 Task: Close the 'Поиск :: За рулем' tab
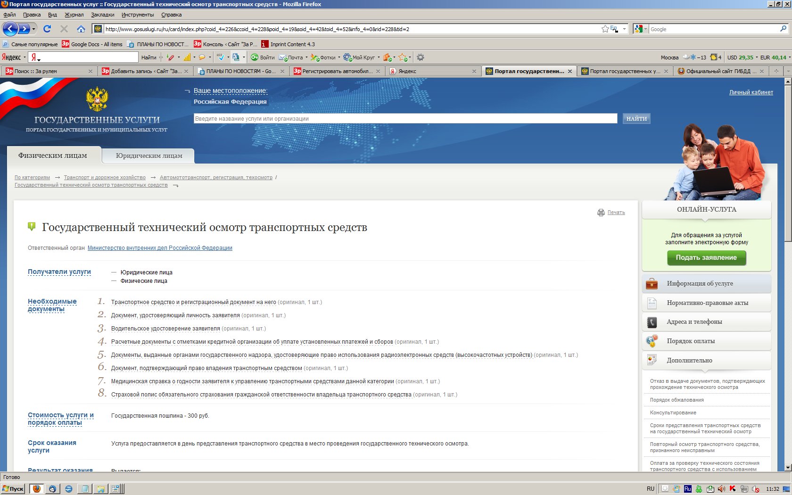click(91, 71)
